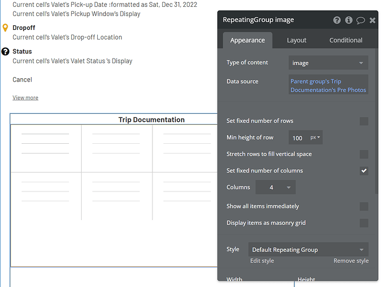Close the RepeatingGroup image property panel
This screenshot has height=287, width=384.
click(373, 20)
